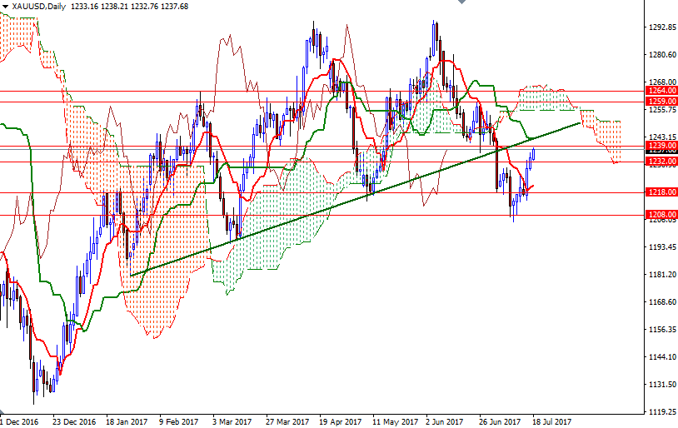Open the chart menu arrow beside XAUUSD
Viewport: 678px width, 428px height.
pyautogui.click(x=4, y=7)
